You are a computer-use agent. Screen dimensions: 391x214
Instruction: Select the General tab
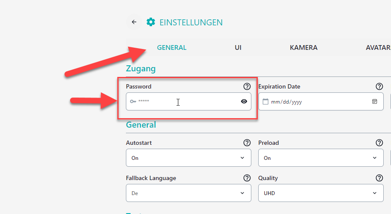point(171,47)
